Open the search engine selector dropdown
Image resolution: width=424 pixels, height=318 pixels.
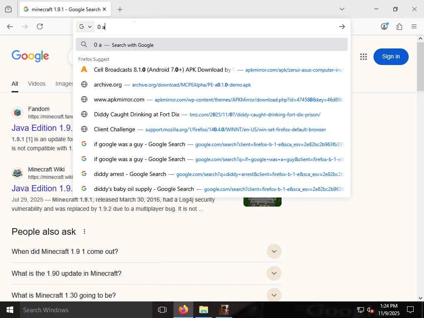[85, 26]
